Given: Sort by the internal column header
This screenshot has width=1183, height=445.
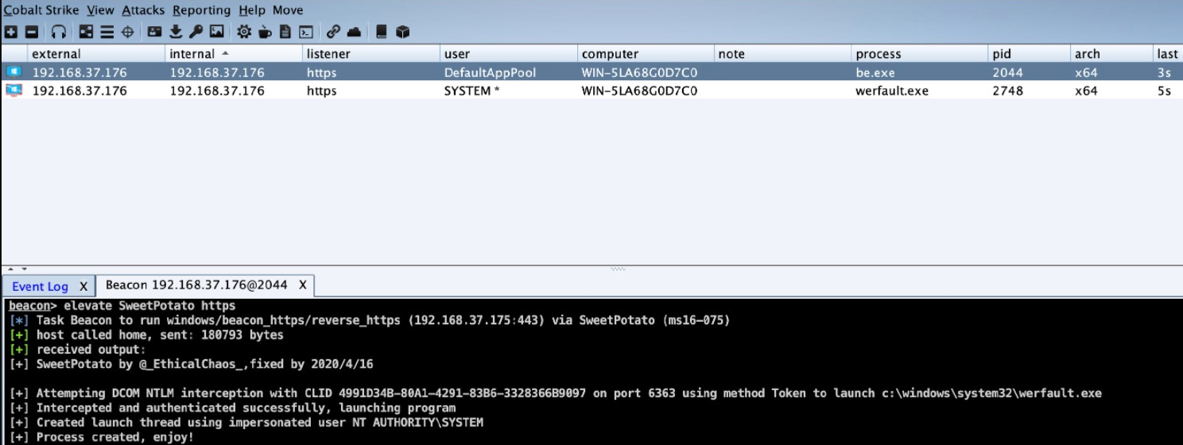Looking at the screenshot, I should pyautogui.click(x=234, y=54).
